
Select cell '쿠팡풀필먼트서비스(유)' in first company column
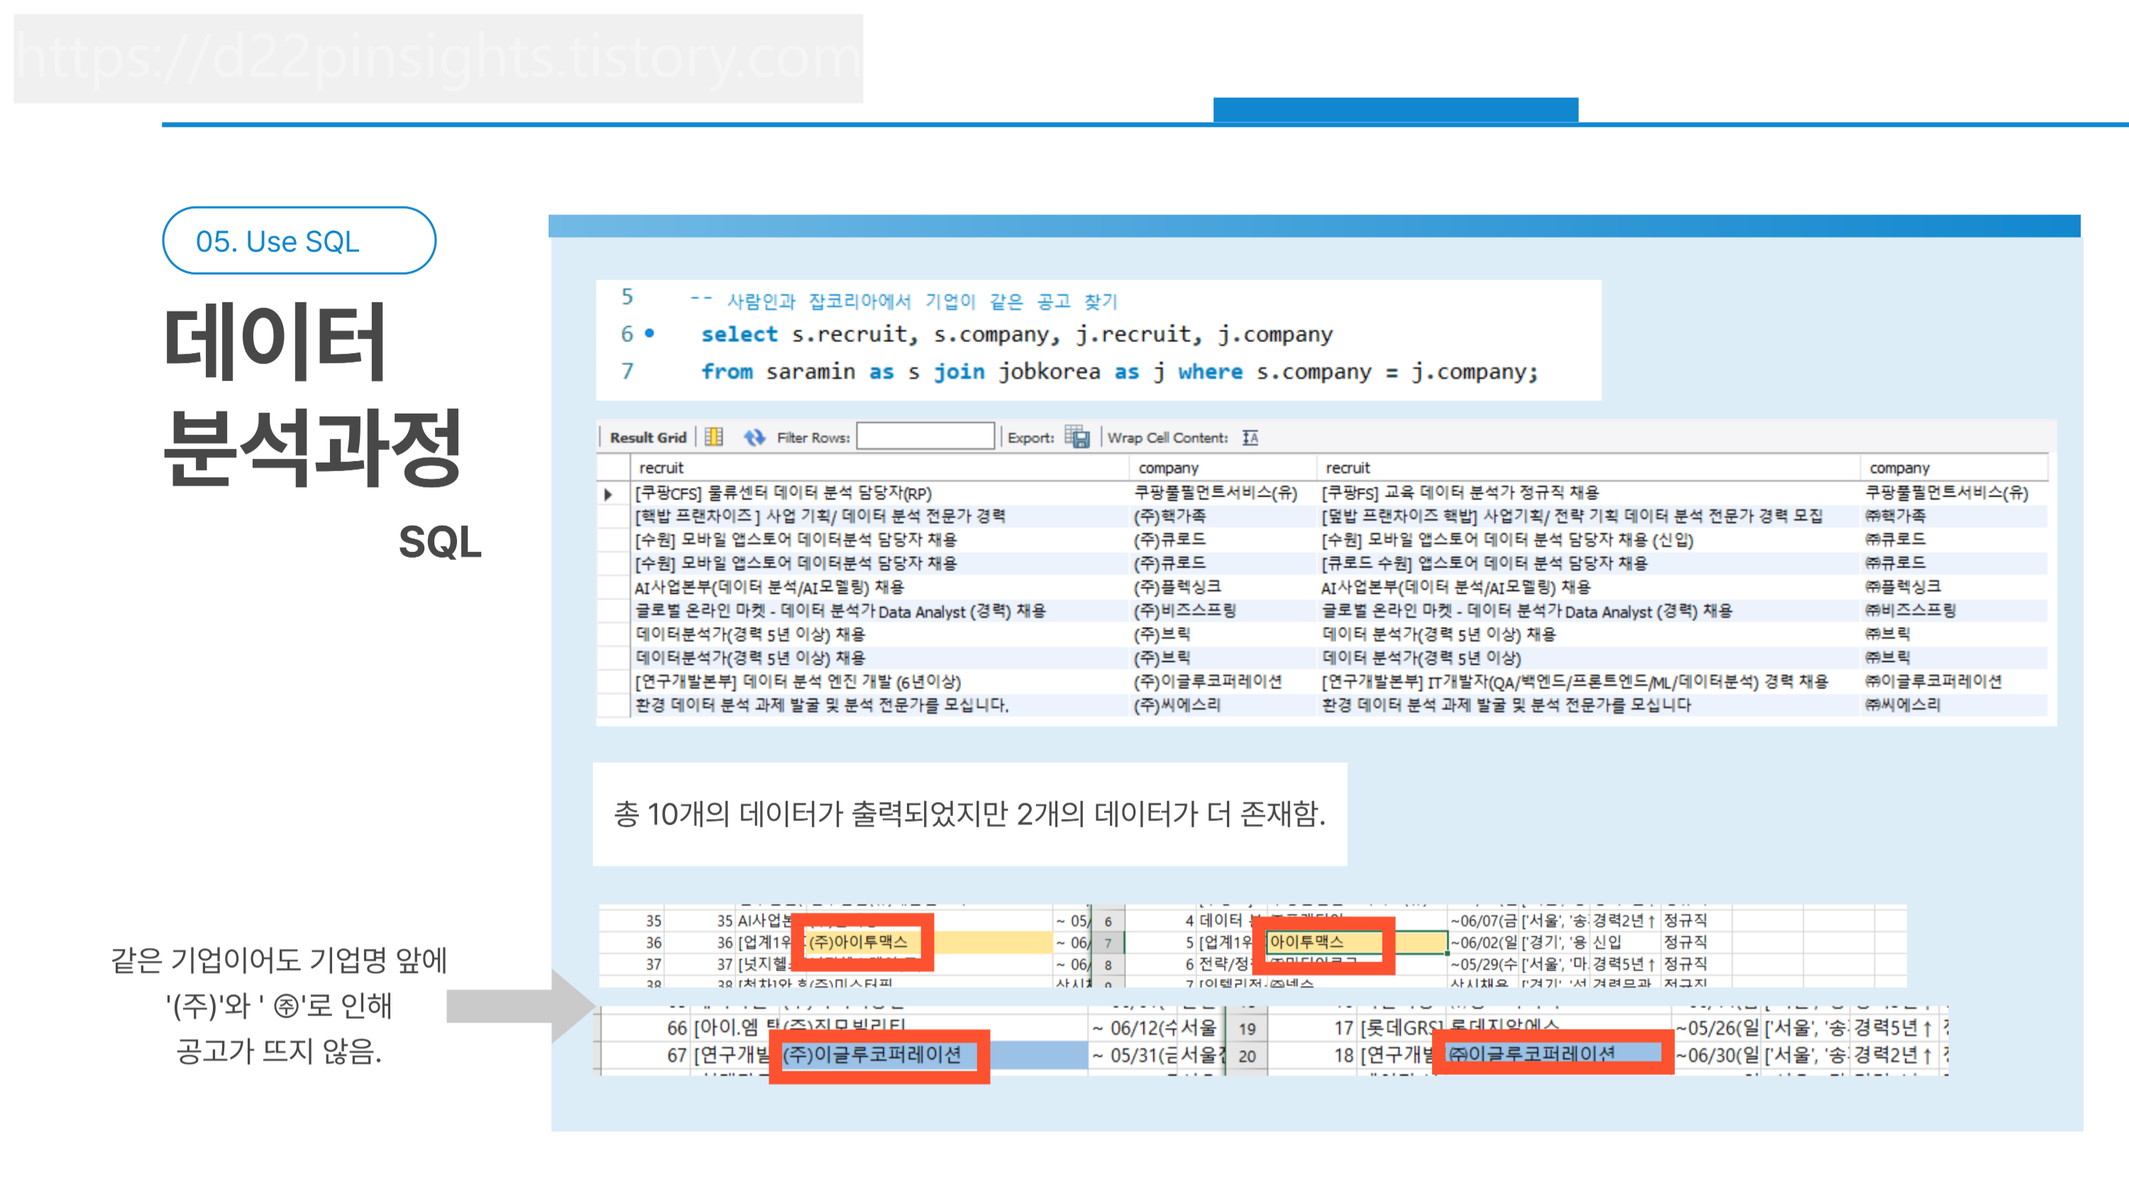[1216, 493]
